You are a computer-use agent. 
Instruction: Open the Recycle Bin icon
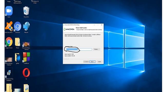click(x=26, y=11)
